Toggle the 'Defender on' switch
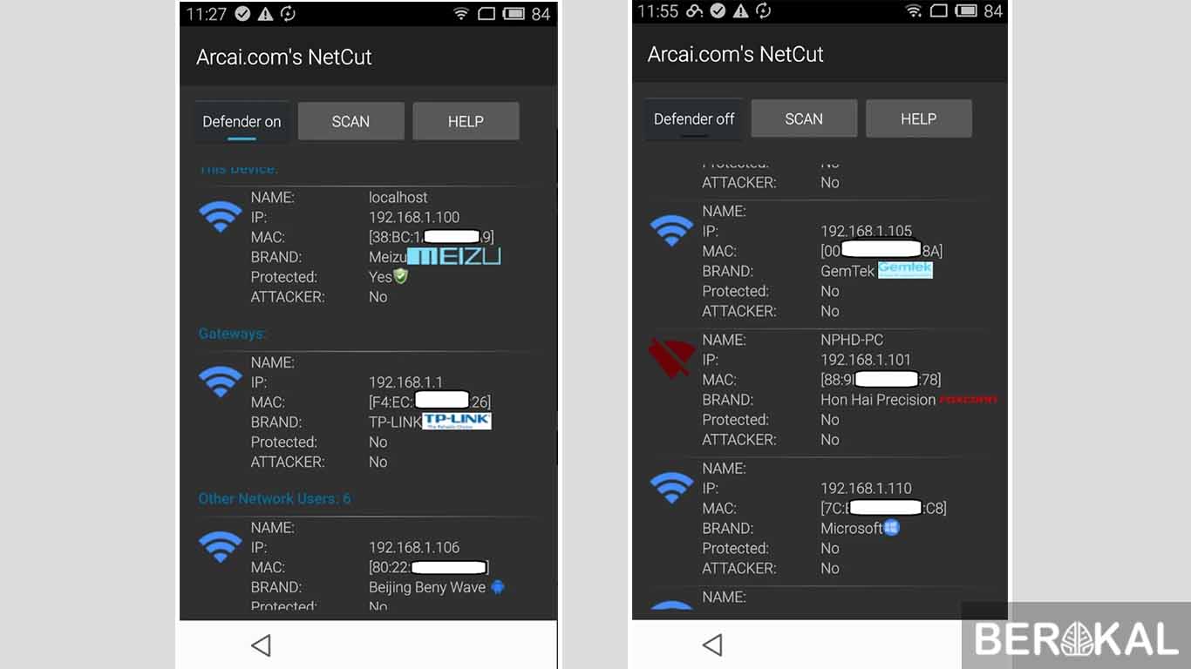 [242, 122]
